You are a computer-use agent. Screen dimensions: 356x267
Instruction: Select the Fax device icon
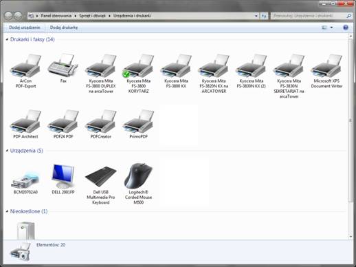63,65
